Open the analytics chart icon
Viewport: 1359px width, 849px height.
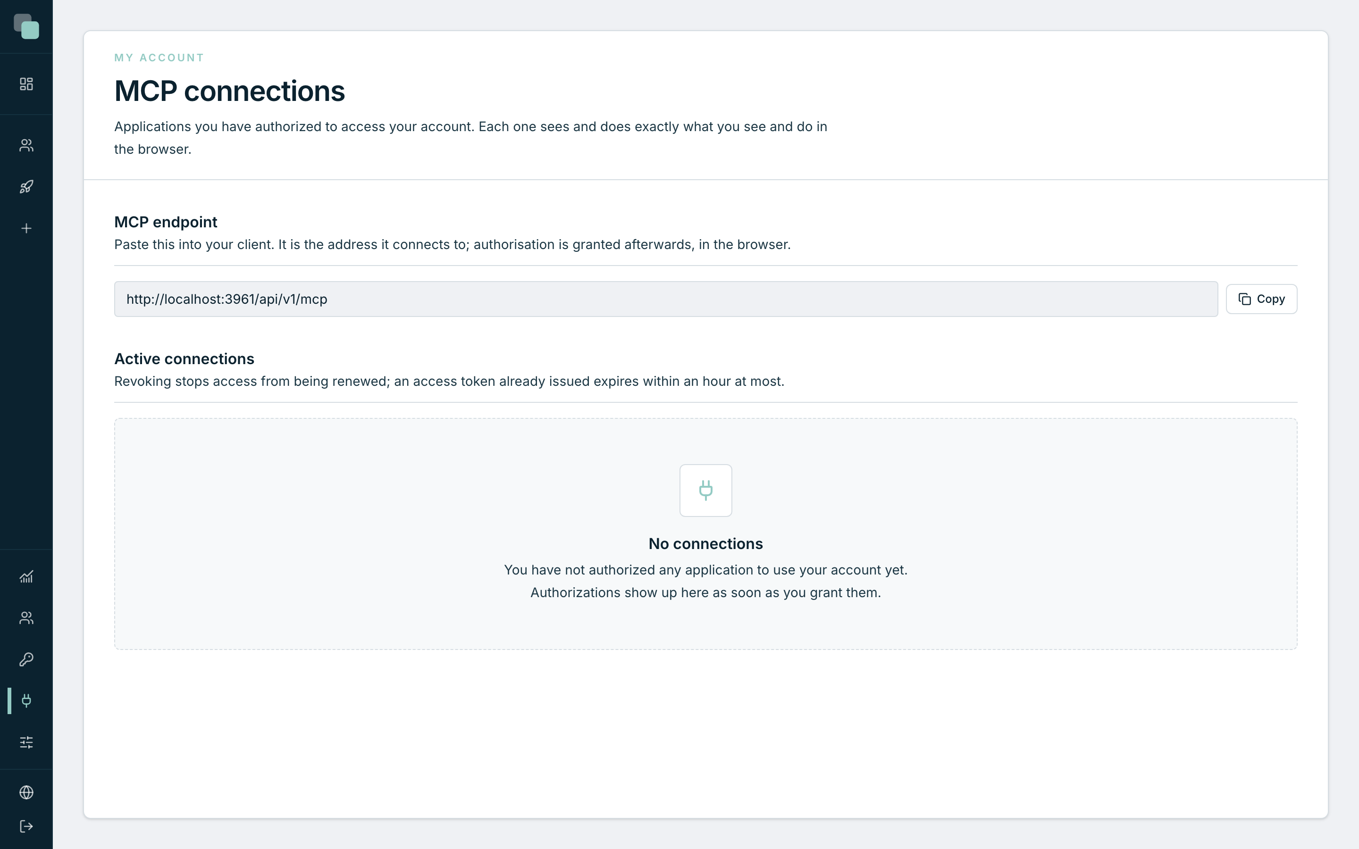(x=26, y=577)
